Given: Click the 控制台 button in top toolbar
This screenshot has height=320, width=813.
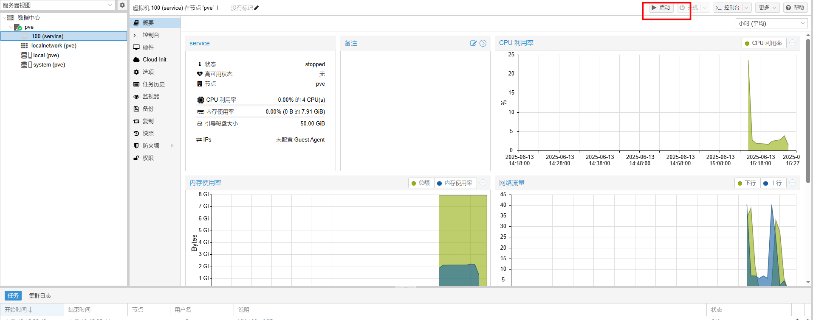Looking at the screenshot, I should coord(728,8).
